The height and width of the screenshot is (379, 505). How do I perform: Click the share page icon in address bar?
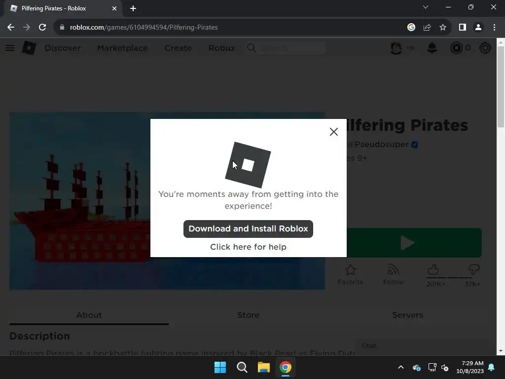pos(427,28)
